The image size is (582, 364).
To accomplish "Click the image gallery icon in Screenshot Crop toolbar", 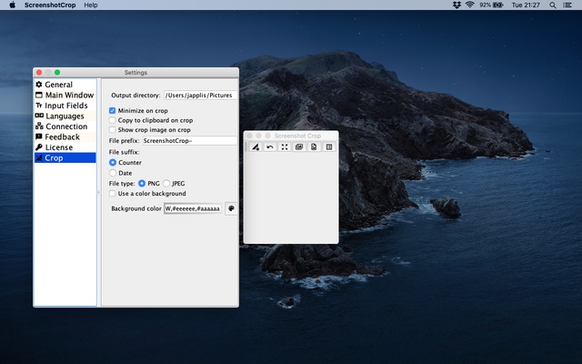I will pos(299,147).
